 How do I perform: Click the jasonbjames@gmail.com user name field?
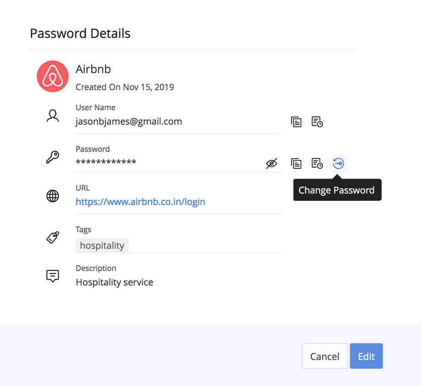point(129,122)
